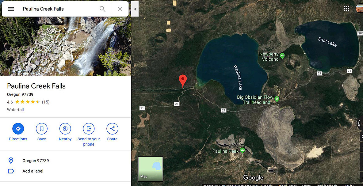Open the 15 reviews link
Screen dimensions: 363x186
(x=46, y=102)
